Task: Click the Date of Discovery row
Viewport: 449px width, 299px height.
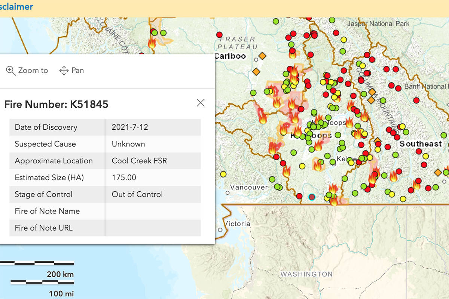Action: coord(105,127)
